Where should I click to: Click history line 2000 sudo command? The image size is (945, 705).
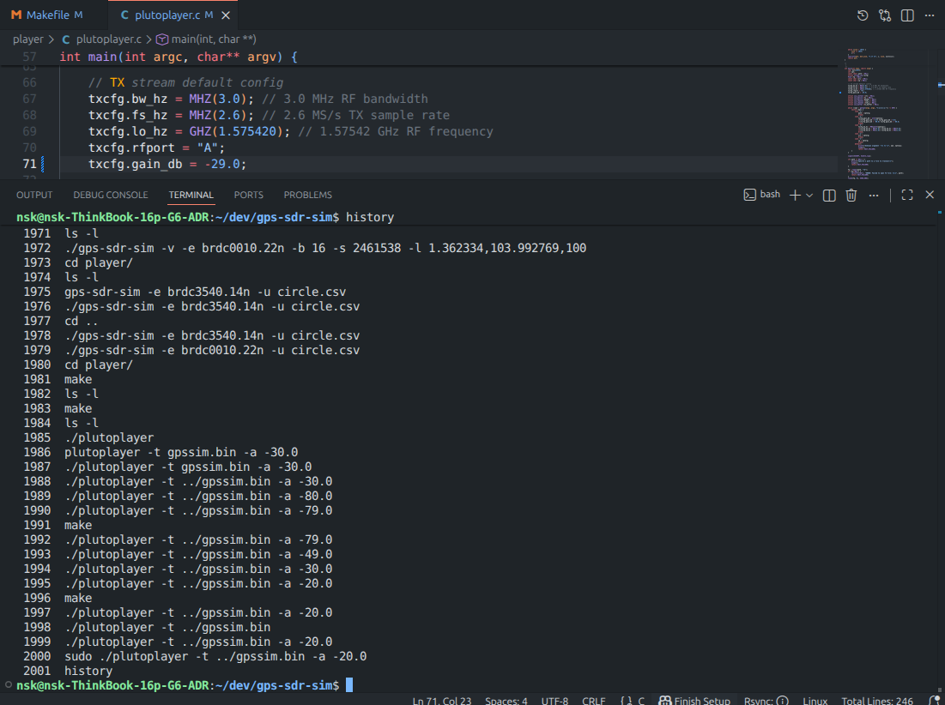pyautogui.click(x=215, y=656)
